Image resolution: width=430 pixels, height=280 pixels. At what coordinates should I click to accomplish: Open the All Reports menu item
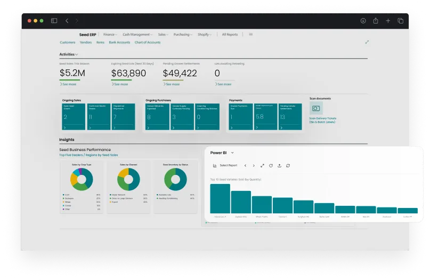pyautogui.click(x=230, y=35)
